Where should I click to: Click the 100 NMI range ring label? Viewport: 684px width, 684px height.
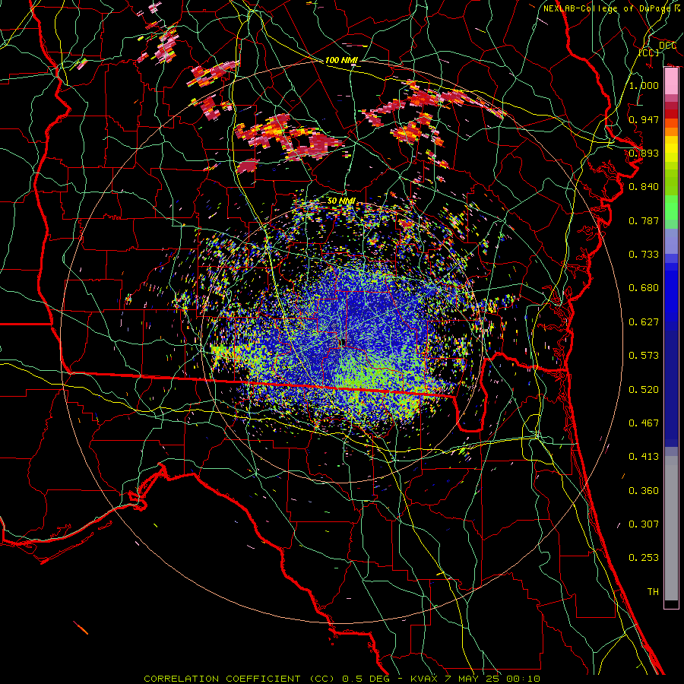point(341,60)
